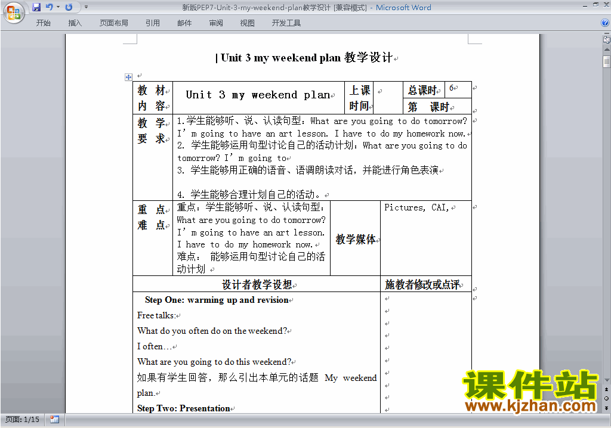Open the undo history dropdown arrow
Viewport: 611px width, 428px height.
(58, 7)
